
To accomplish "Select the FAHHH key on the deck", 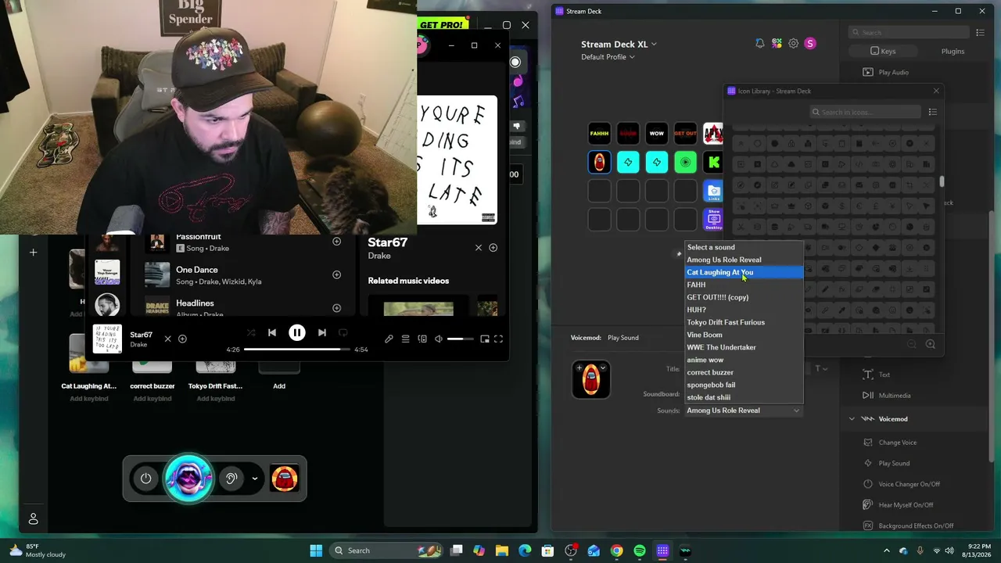I will click(x=599, y=134).
